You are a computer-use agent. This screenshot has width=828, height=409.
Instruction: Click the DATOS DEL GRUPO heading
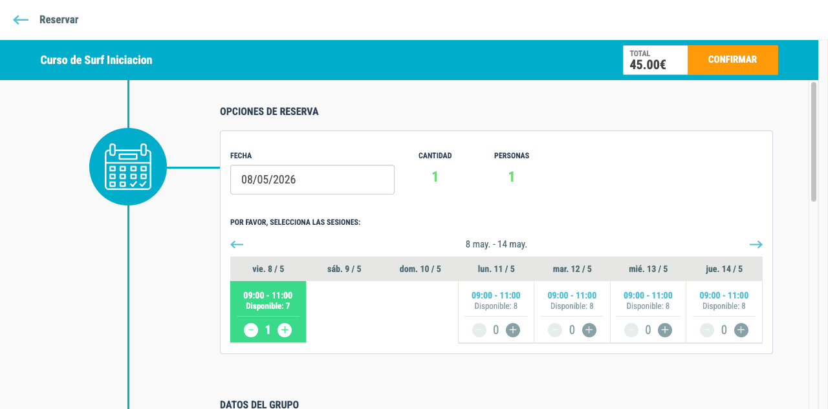click(x=259, y=404)
